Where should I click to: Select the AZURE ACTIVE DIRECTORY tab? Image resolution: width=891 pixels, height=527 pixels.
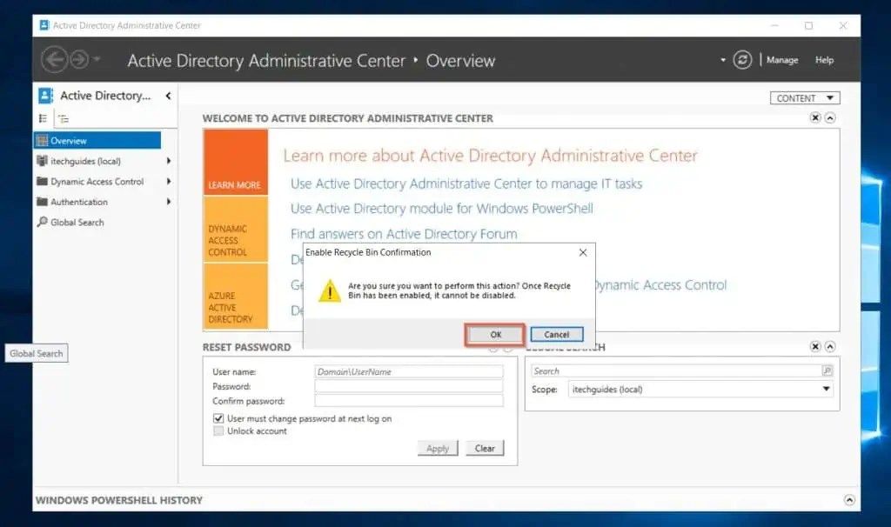[x=236, y=296]
